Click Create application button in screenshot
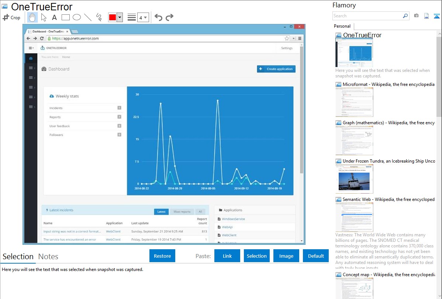This screenshot has width=442, height=299. click(276, 69)
